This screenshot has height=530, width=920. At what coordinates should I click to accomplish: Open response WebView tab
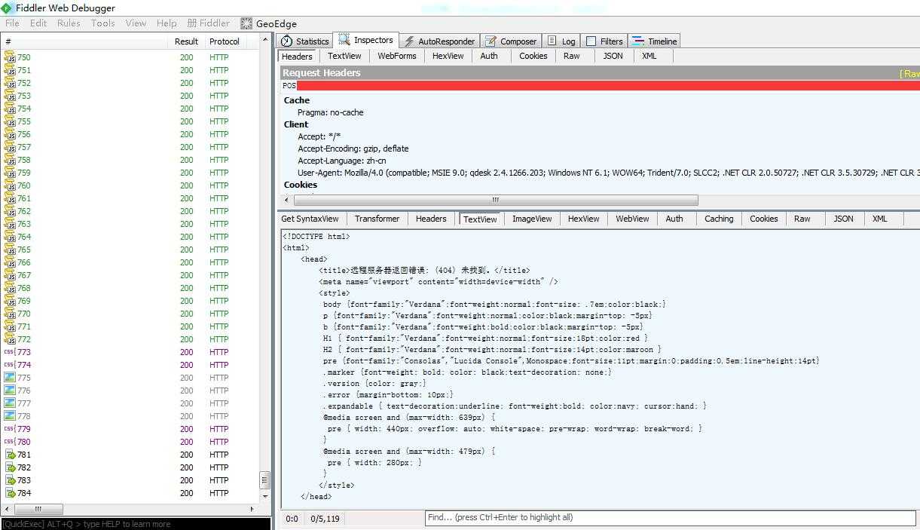click(632, 219)
